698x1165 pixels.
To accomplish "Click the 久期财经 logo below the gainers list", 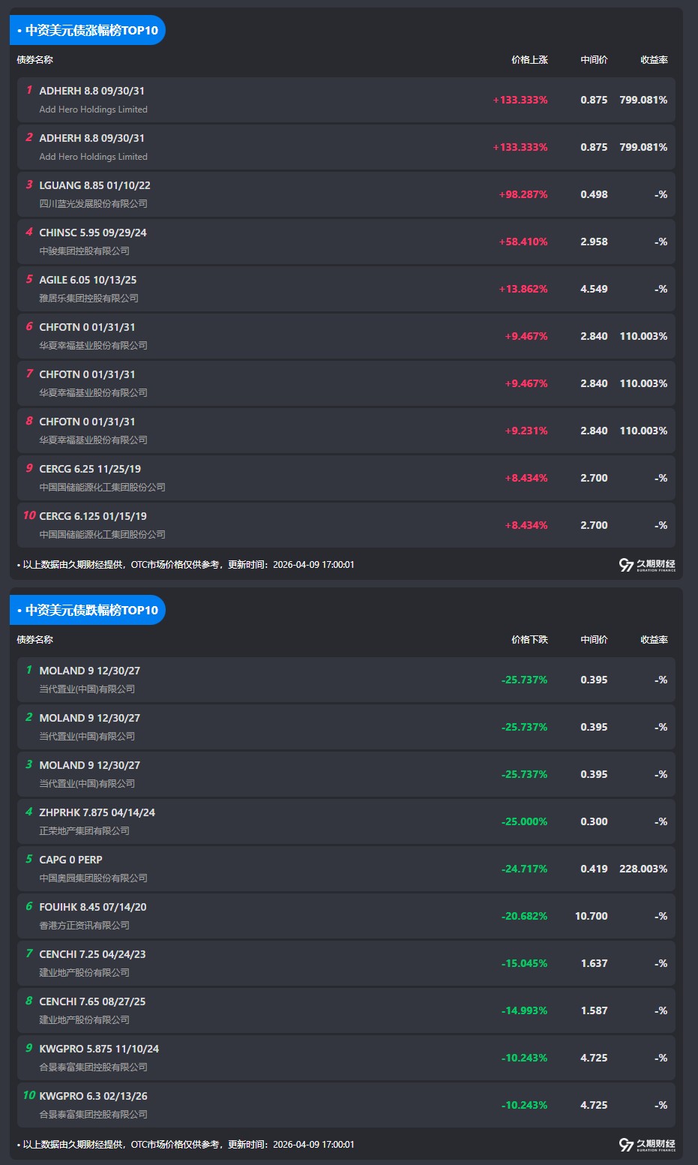I will 647,565.
